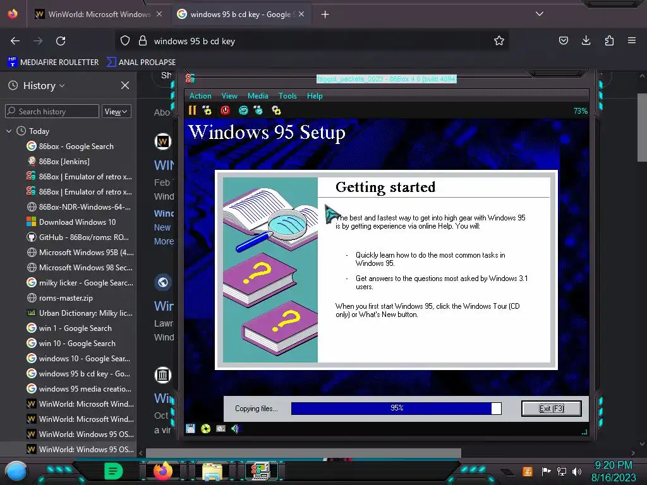Open the roms-master.zip history entry
The image size is (647, 485).
60,298
